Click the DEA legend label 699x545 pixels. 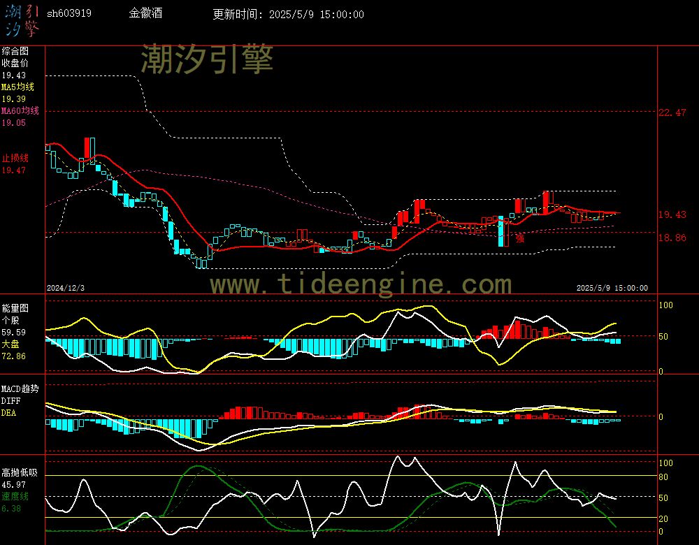[x=8, y=413]
